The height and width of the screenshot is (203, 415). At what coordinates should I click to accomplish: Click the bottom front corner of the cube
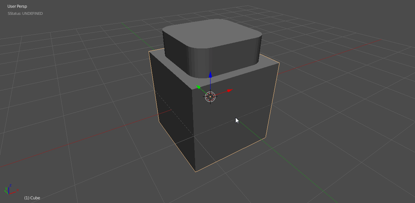point(195,171)
